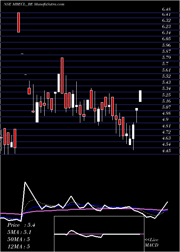The height and width of the screenshot is (252, 180).
Task: Click the 5.43 price axis label
Action: (166, 82)
